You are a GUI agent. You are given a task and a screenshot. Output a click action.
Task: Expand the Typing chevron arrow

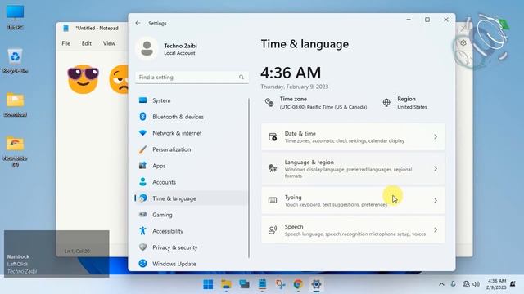tap(436, 200)
